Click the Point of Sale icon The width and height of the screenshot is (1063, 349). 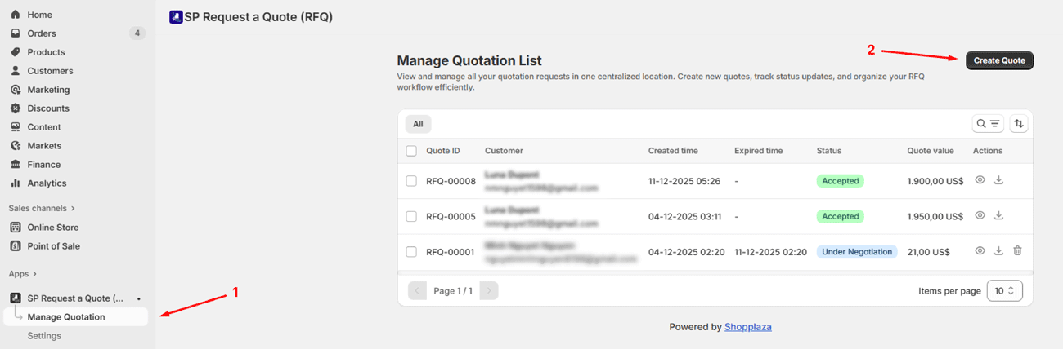15,246
